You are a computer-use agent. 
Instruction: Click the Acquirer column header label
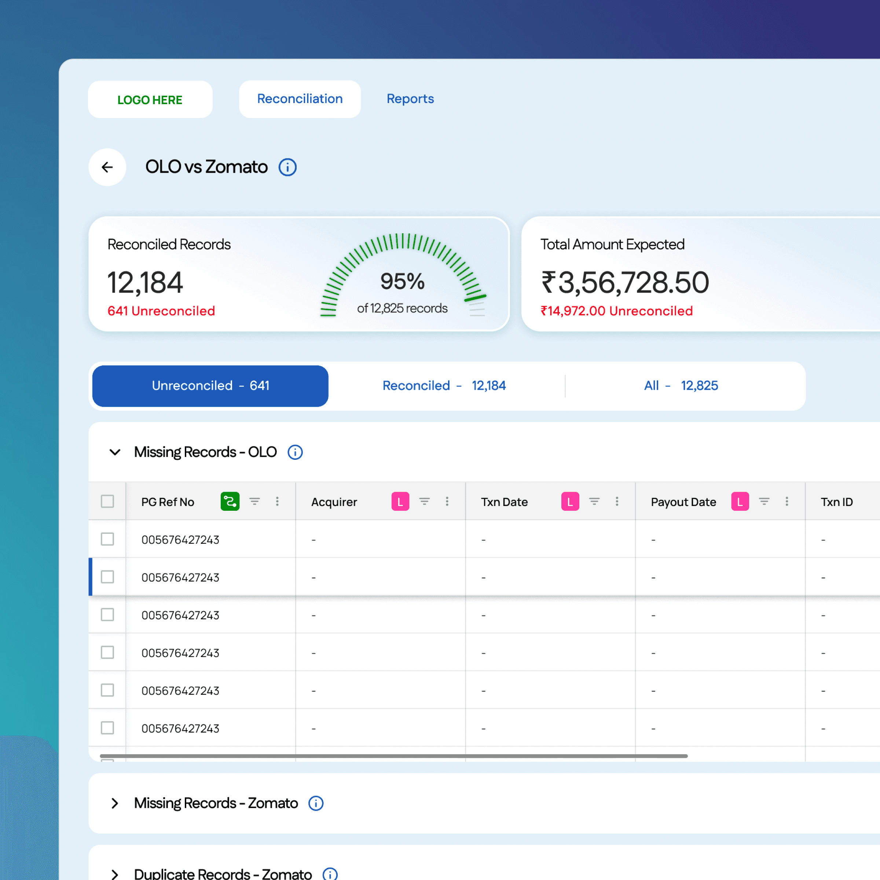point(334,502)
